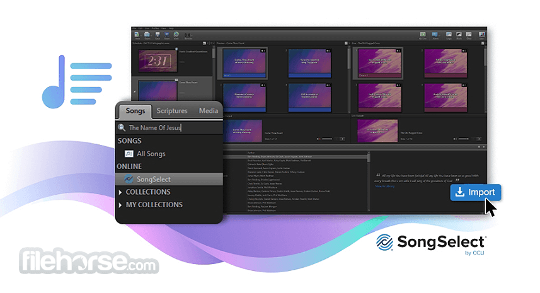Click the Alerts toolbar icon
Screen dimensions: 540x293
pos(434,35)
